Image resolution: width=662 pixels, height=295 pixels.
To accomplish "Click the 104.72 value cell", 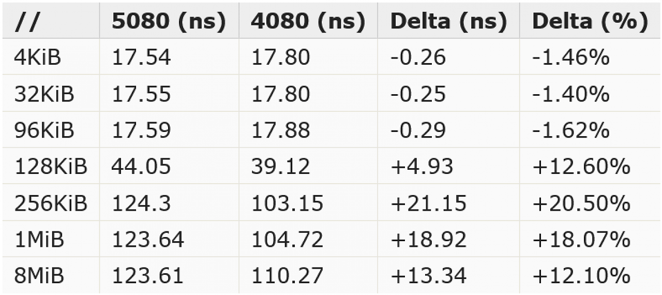I will [x=287, y=239].
